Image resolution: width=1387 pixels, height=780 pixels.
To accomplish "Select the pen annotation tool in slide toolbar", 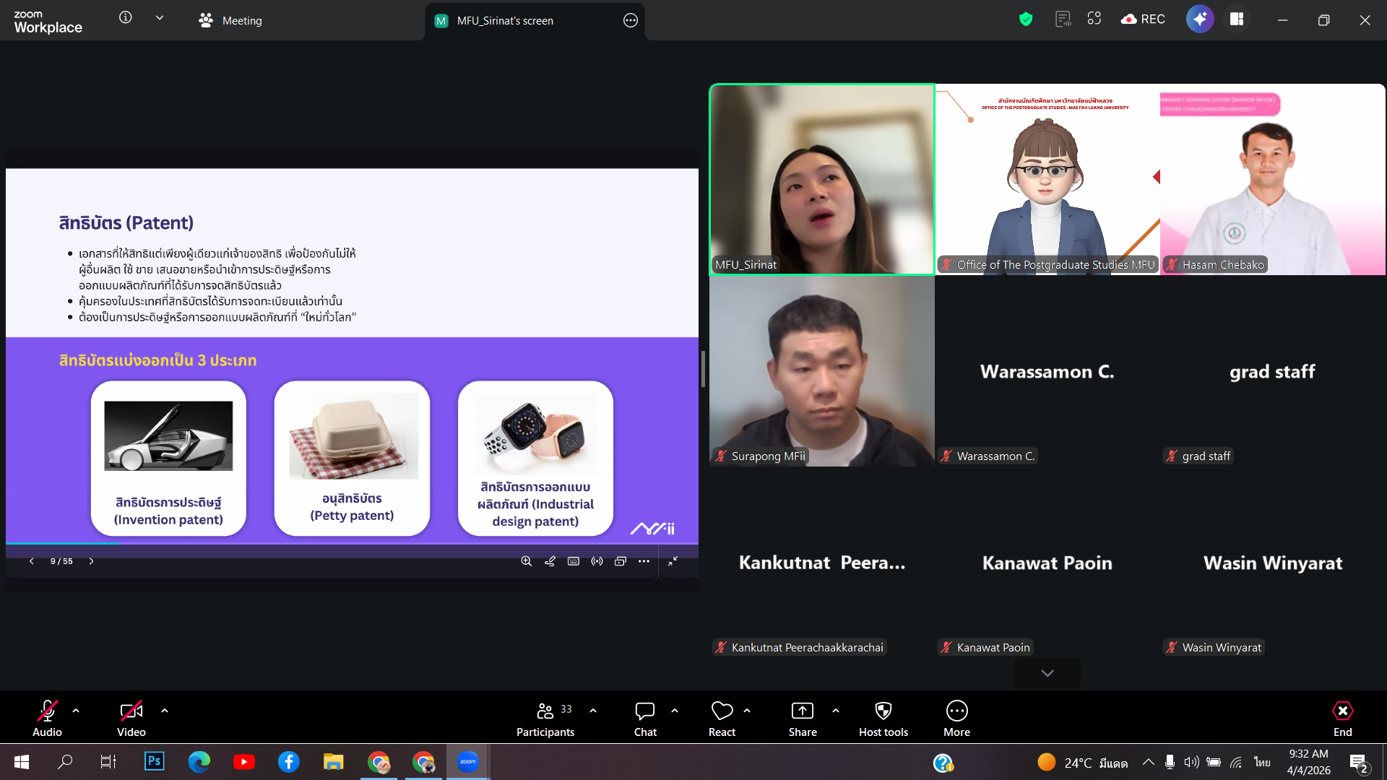I will tap(550, 561).
